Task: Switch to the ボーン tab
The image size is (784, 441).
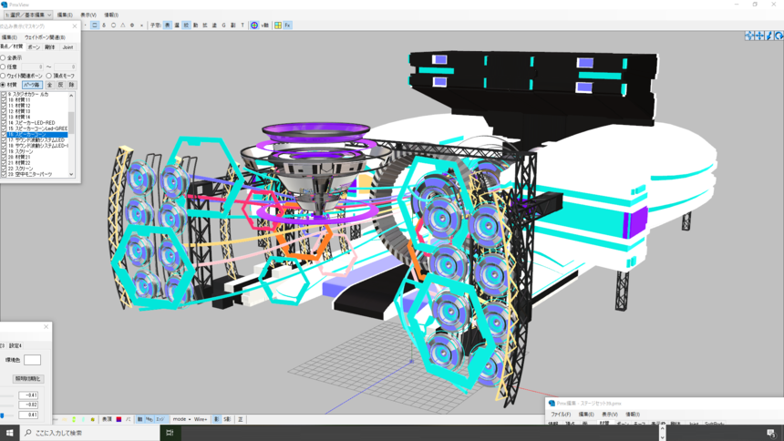Action: (34, 46)
